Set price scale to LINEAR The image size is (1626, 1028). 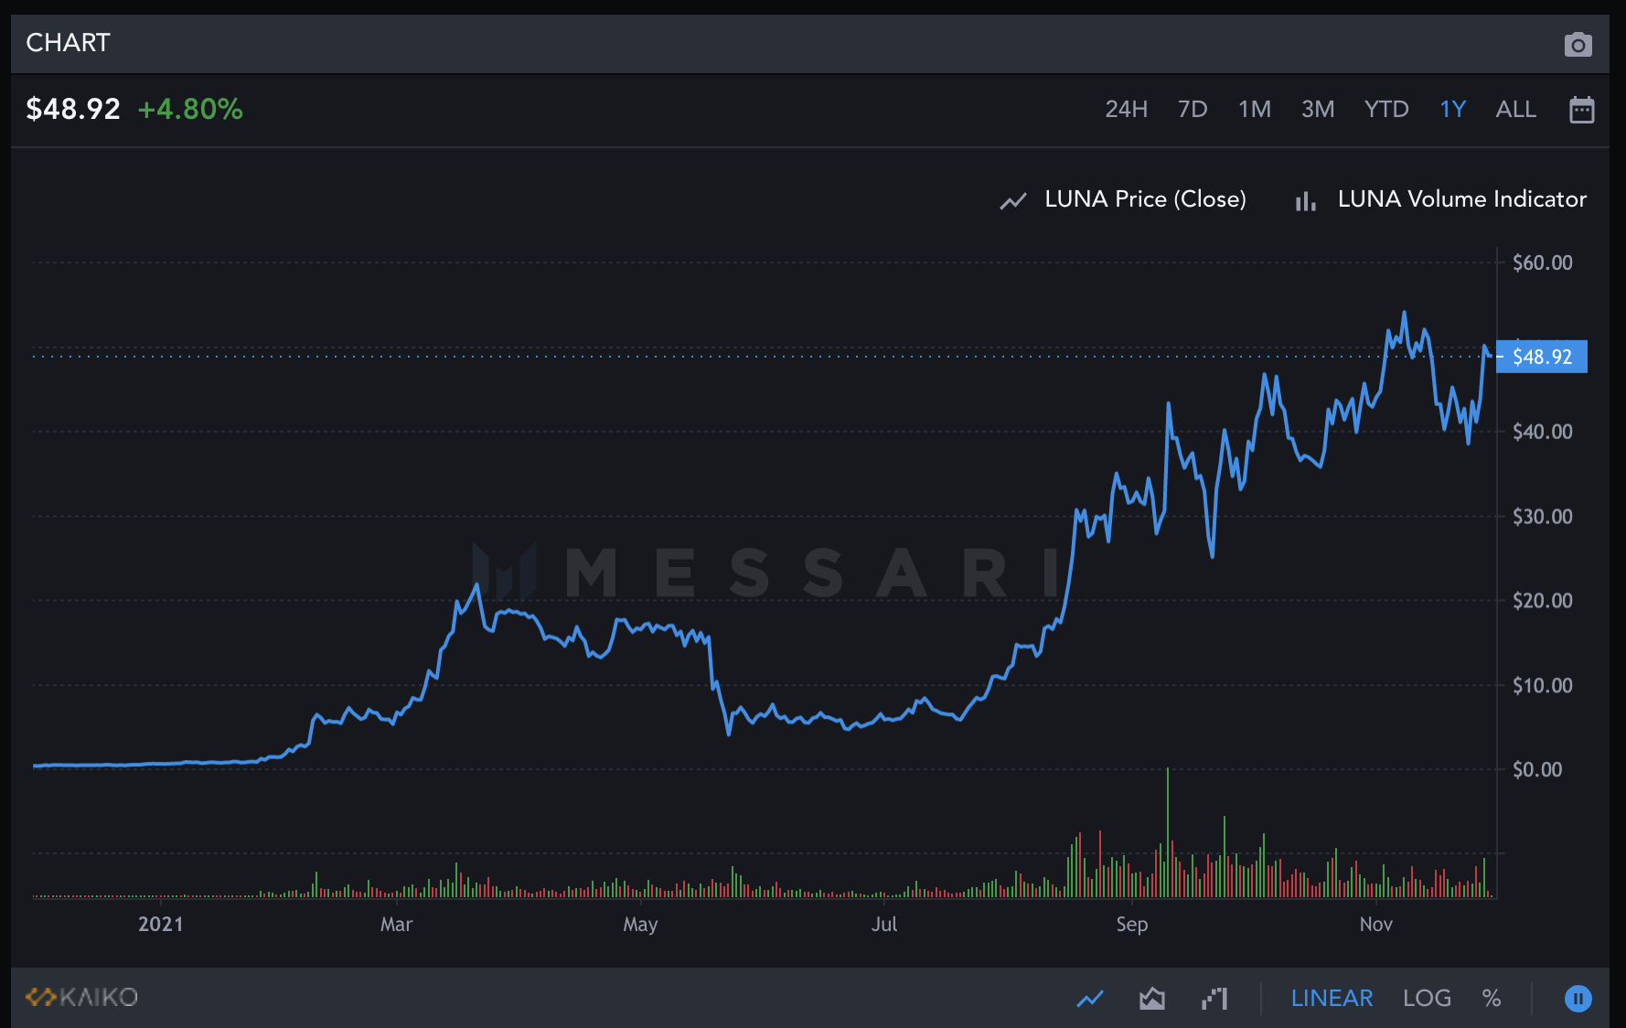click(1332, 999)
